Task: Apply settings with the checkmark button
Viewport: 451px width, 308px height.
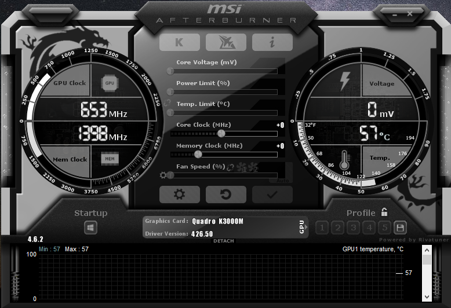Action: (x=272, y=195)
